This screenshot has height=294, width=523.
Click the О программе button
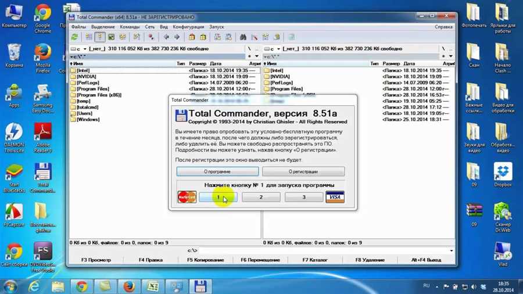[217, 171]
